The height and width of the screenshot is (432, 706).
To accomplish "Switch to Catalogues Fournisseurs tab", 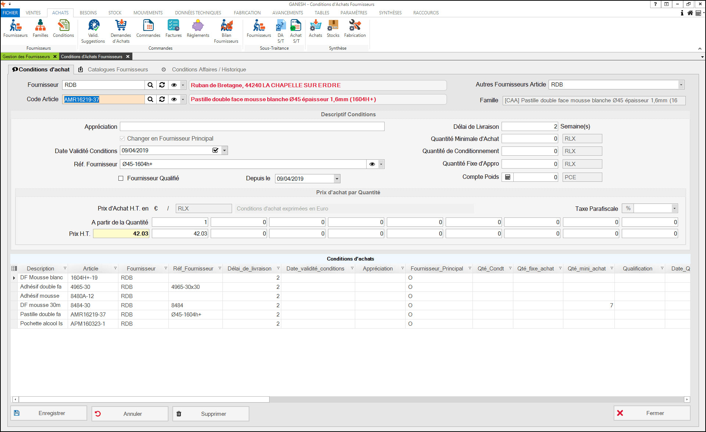I will 117,70.
